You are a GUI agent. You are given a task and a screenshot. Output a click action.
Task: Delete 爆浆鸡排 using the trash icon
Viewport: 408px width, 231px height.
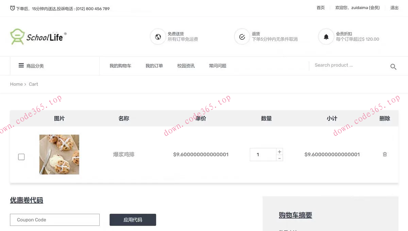(385, 154)
